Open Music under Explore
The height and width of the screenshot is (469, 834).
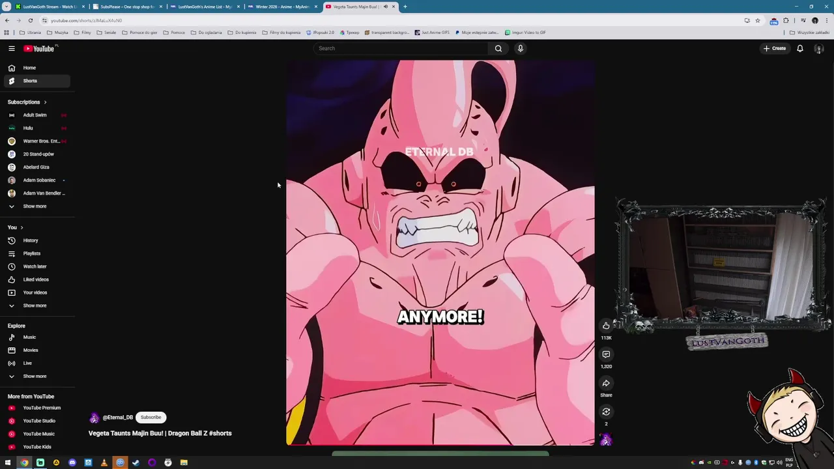coord(36,337)
